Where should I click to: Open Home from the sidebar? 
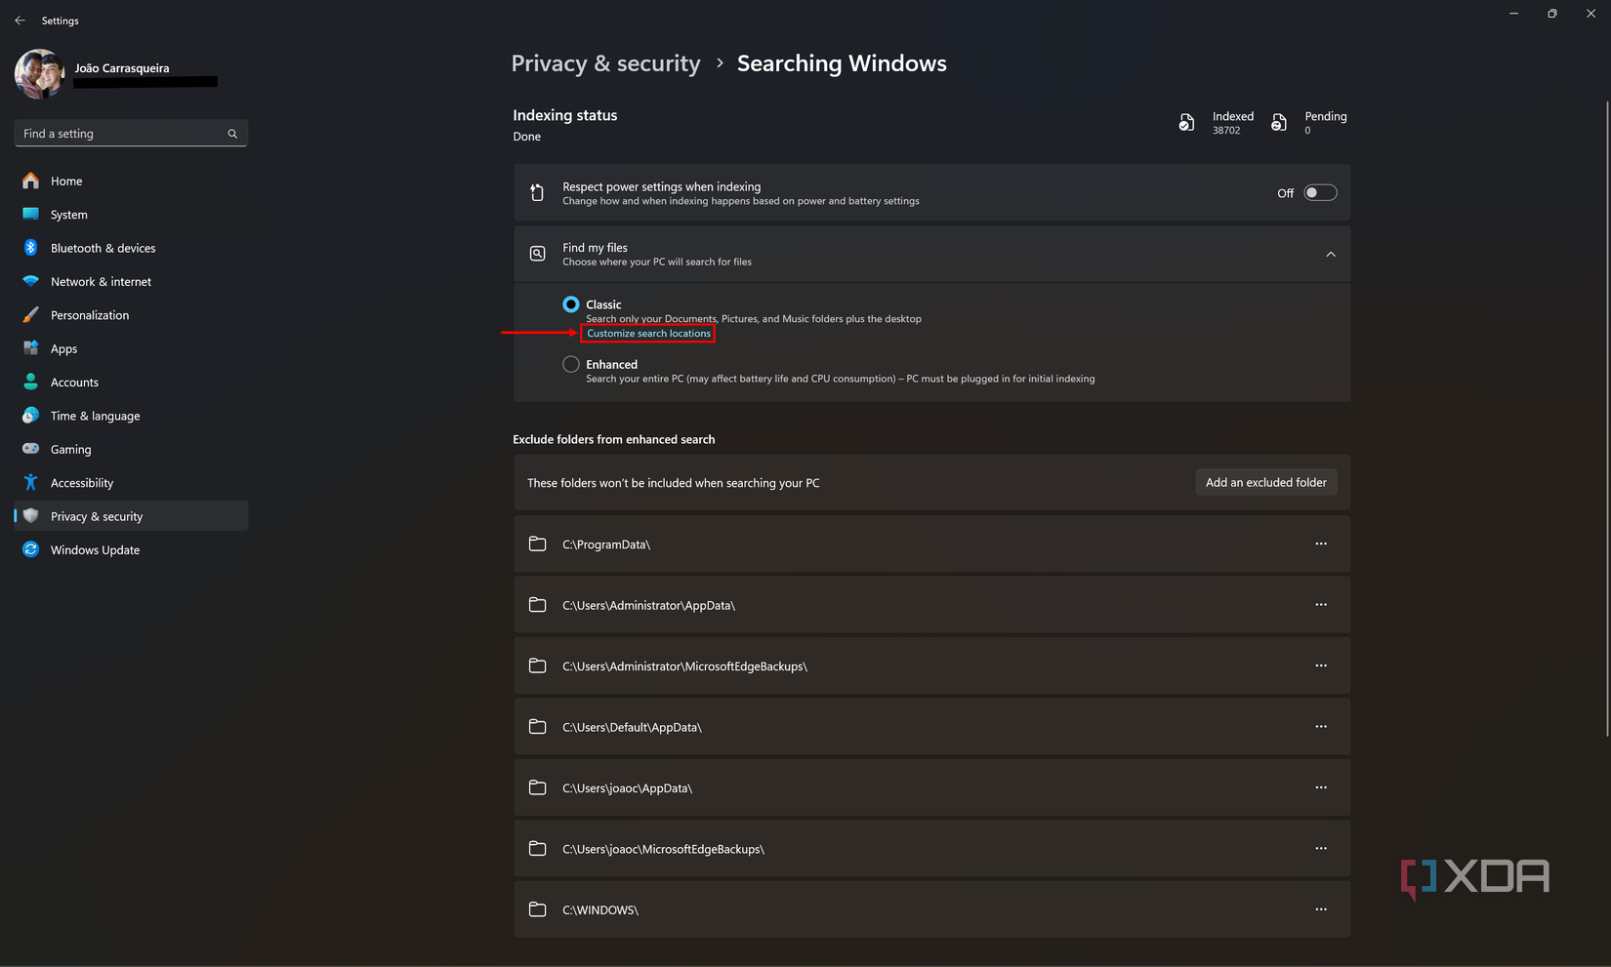pos(131,181)
